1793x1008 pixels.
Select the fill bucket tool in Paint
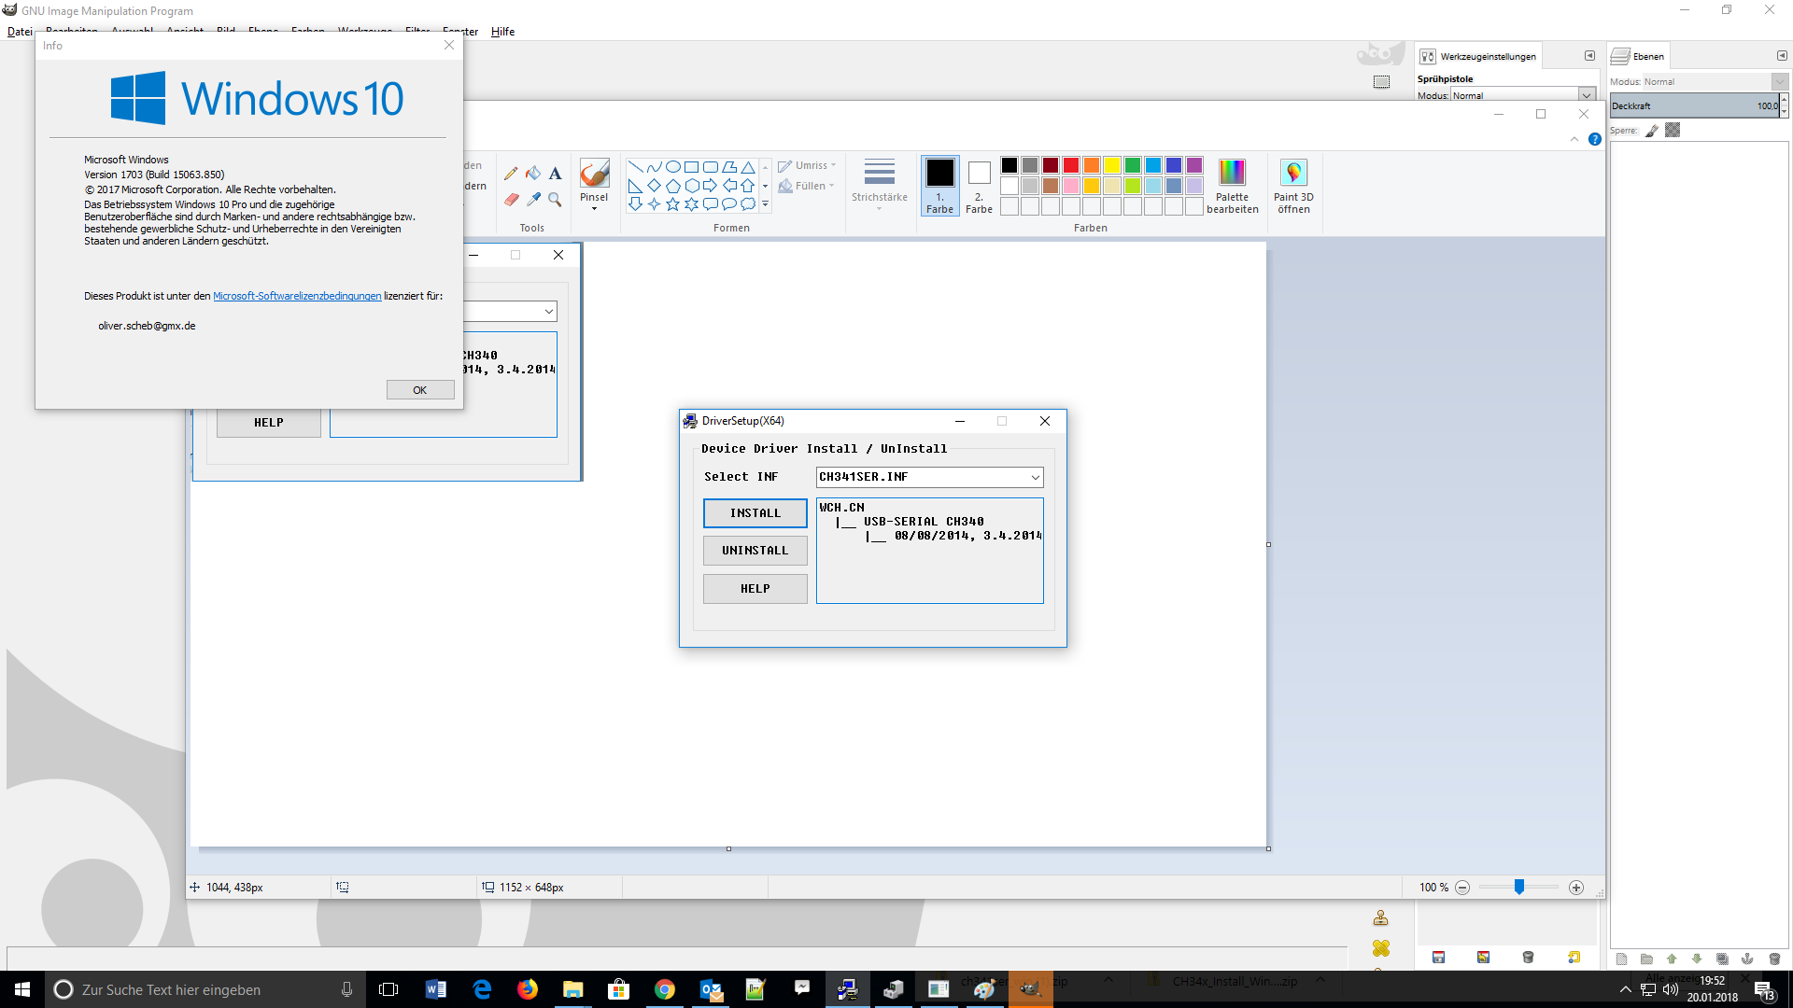[533, 174]
